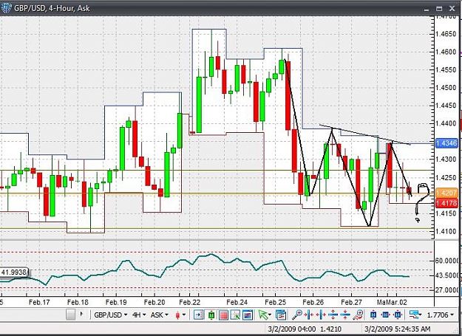Click the 41.9938 indicator value label
This screenshot has width=462, height=336.
[14, 272]
